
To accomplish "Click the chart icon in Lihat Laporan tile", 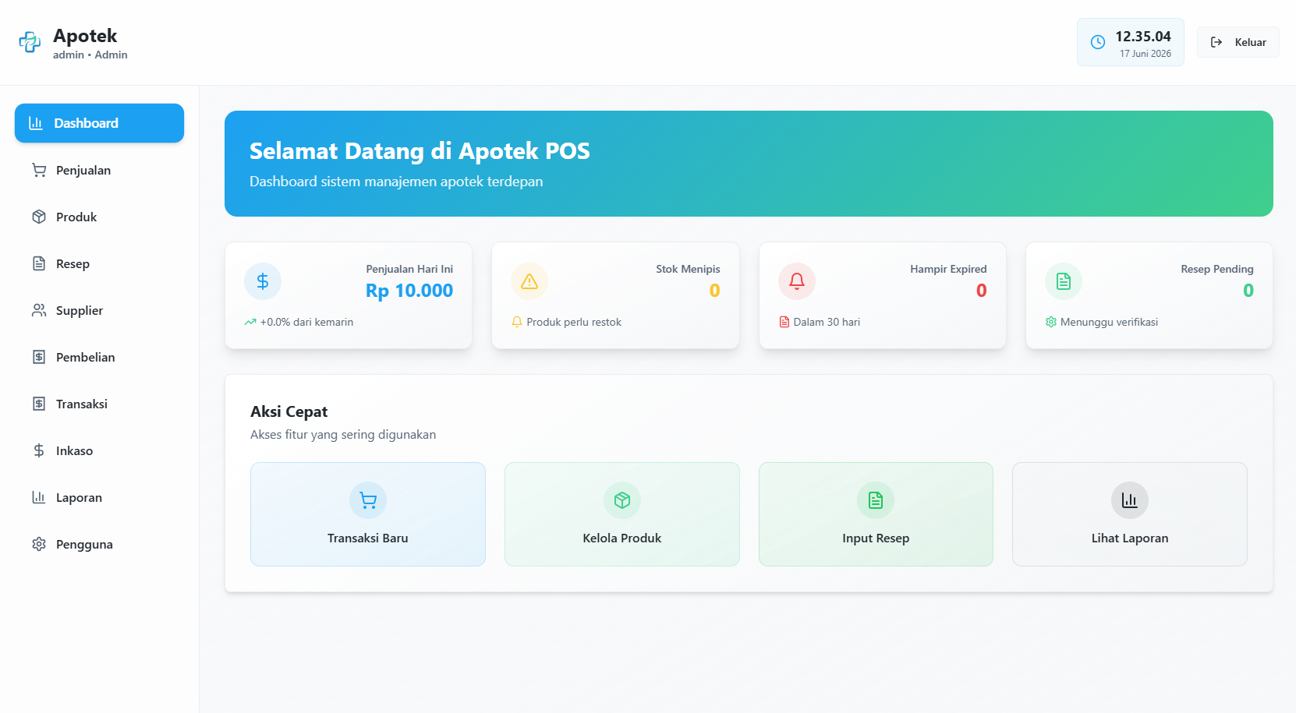I will [x=1130, y=500].
